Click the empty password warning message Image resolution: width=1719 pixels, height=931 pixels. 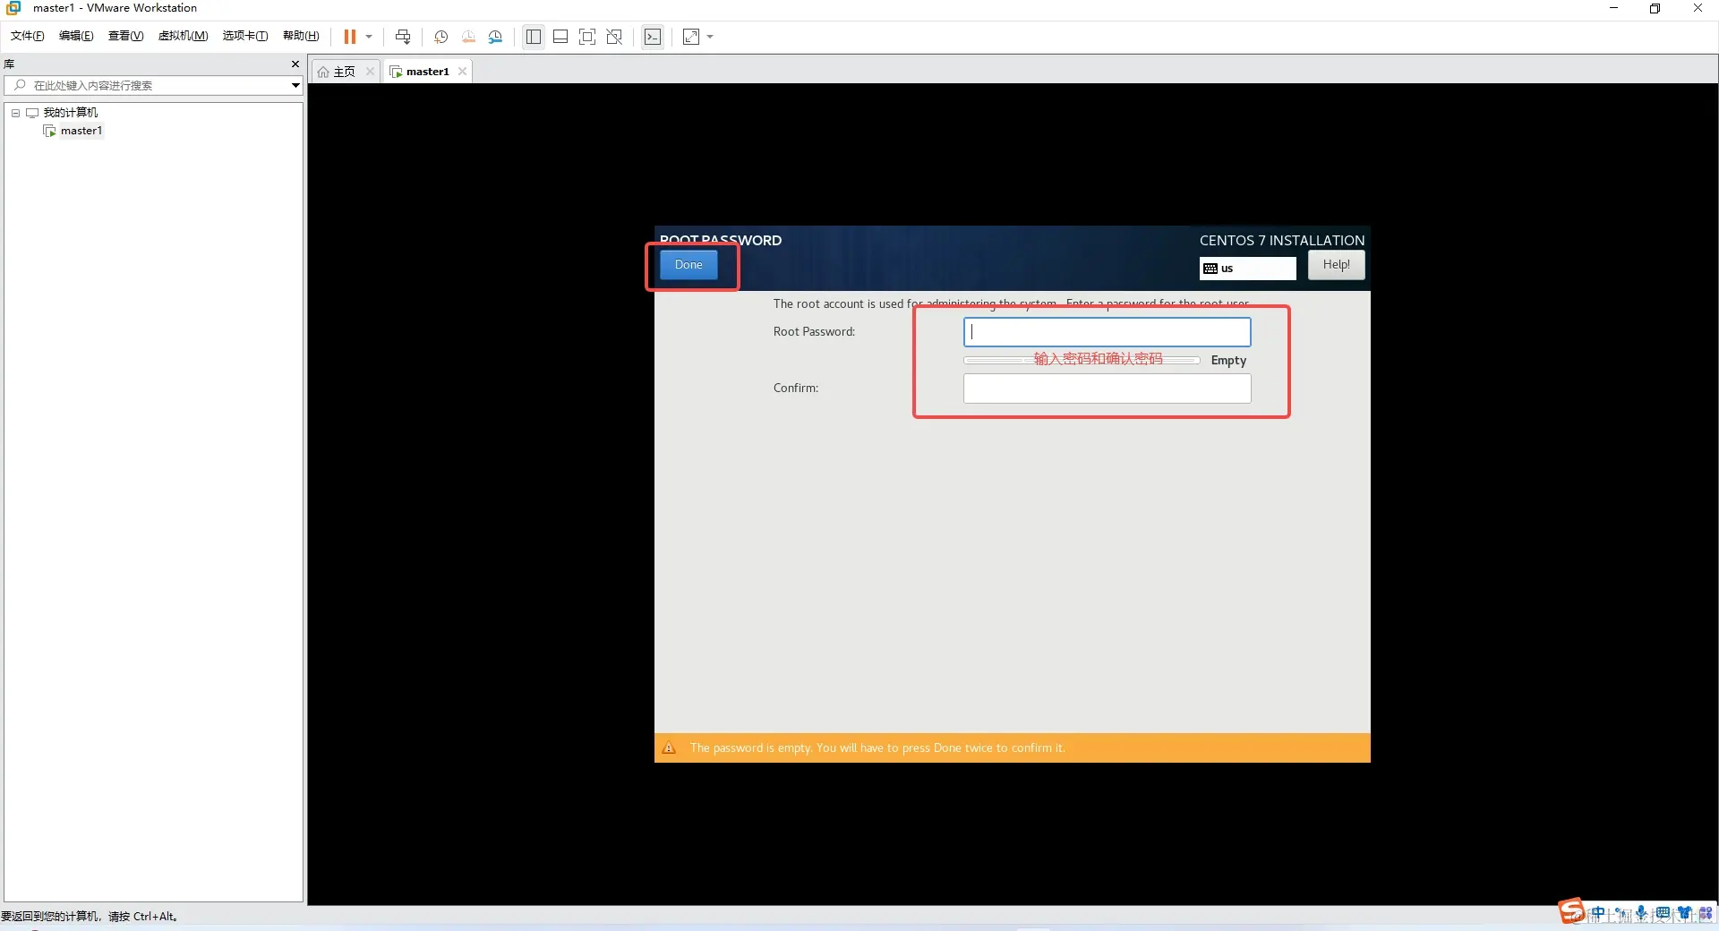(x=877, y=748)
